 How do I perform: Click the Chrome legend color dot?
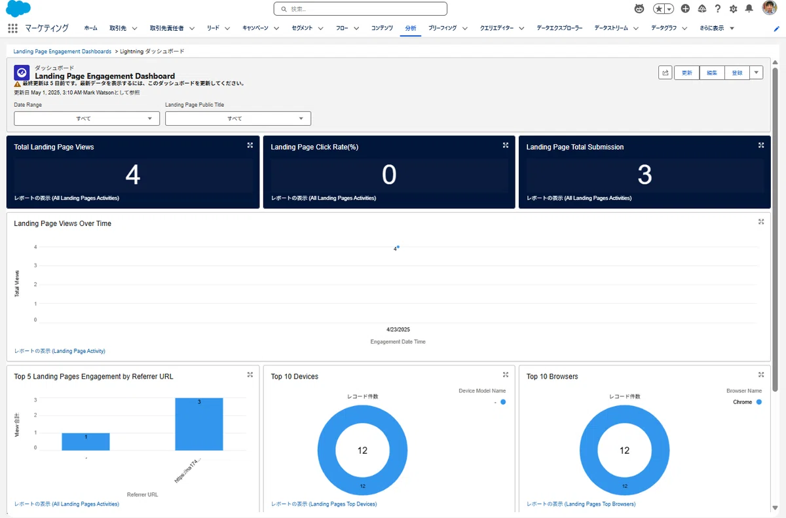click(x=759, y=402)
